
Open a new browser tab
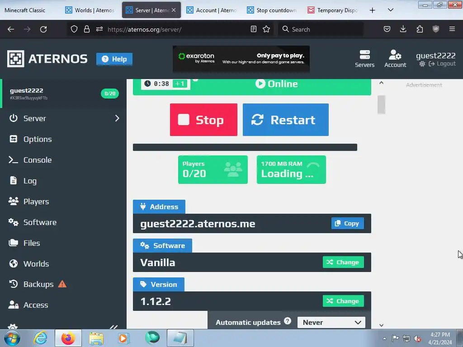[x=373, y=10]
